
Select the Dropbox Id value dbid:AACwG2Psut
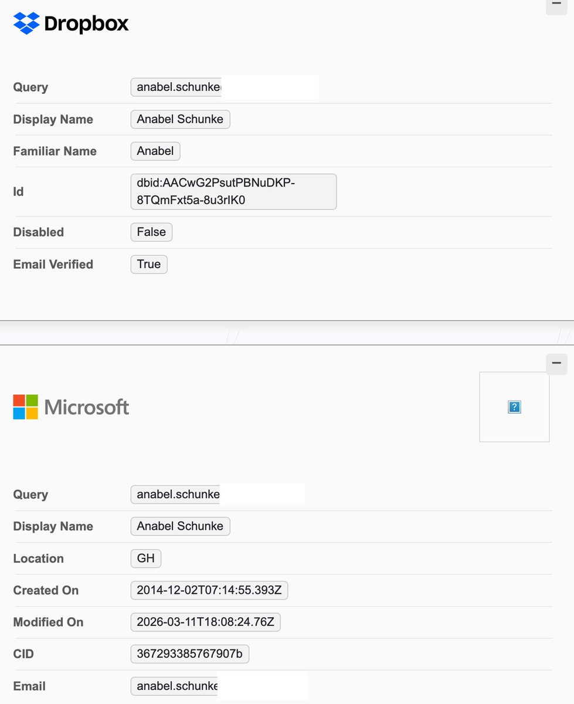[233, 191]
